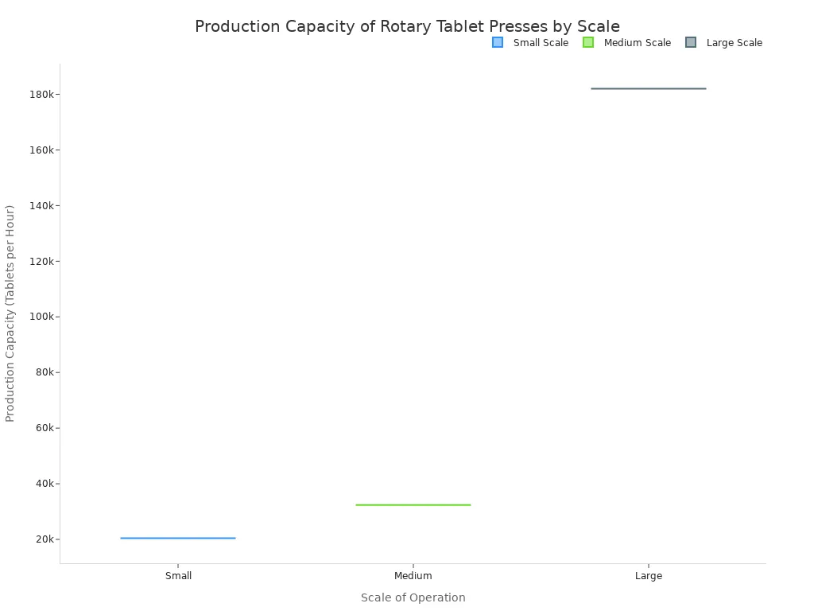Click the 60k y-axis tick label
Image resolution: width=814 pixels, height=611 pixels.
tap(44, 428)
